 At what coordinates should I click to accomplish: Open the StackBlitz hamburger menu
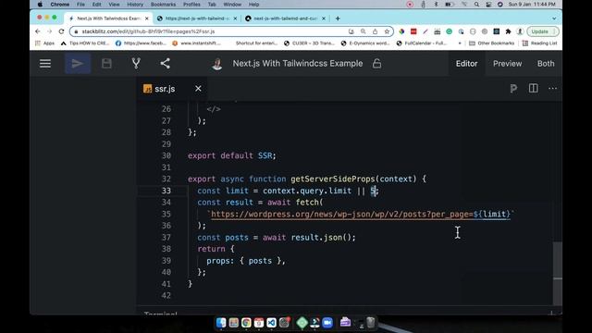click(45, 64)
